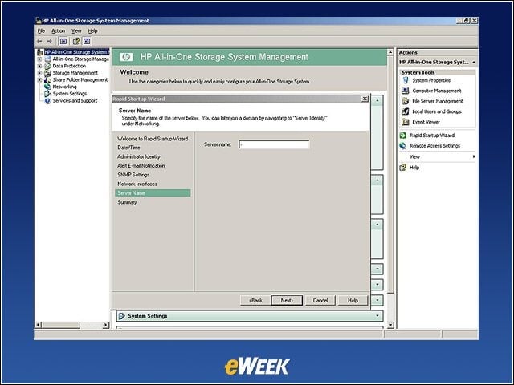The height and width of the screenshot is (385, 514).
Task: Click the wizard Cancel button
Action: tap(320, 300)
